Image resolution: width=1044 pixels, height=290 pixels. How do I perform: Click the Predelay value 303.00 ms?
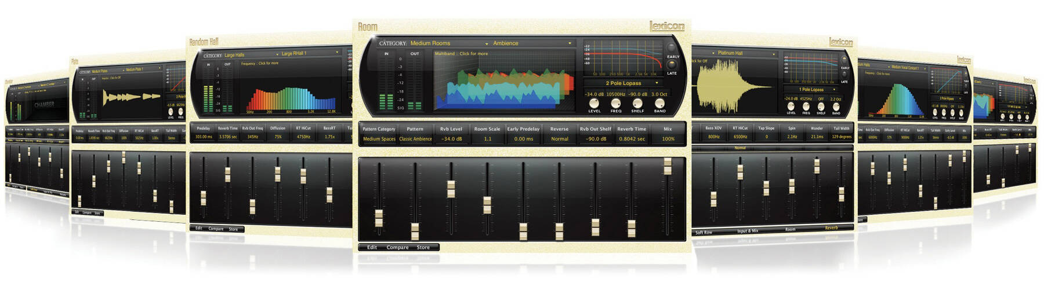(x=204, y=137)
